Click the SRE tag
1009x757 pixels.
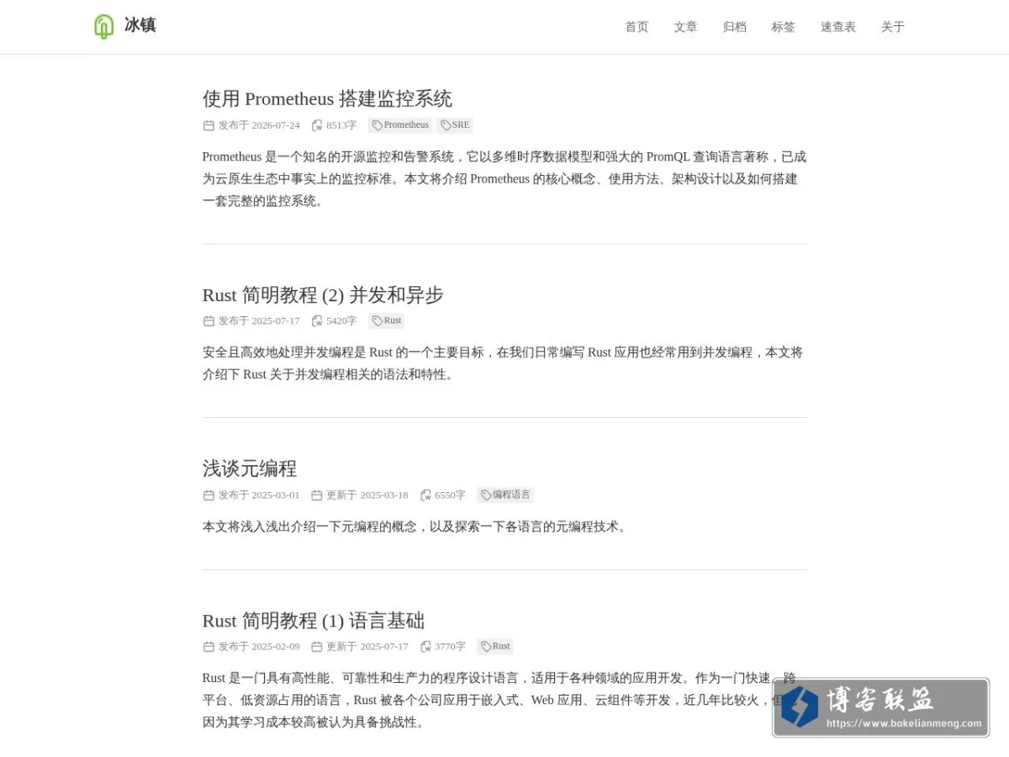pos(455,125)
